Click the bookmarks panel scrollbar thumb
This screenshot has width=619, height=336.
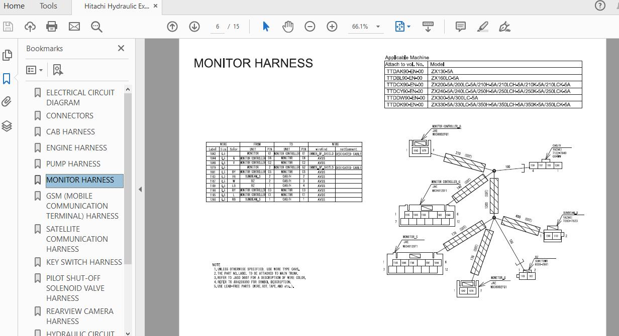(128, 178)
